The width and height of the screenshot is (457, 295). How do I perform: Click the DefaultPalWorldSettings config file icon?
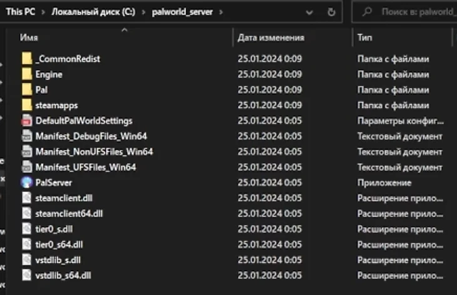26,121
